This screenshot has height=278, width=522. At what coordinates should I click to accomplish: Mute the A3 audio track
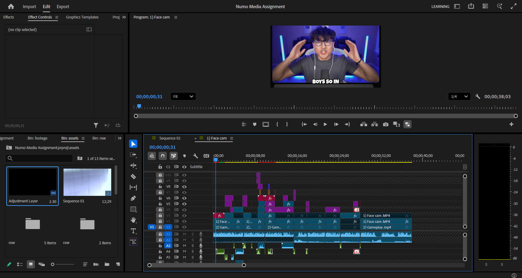click(x=184, y=246)
